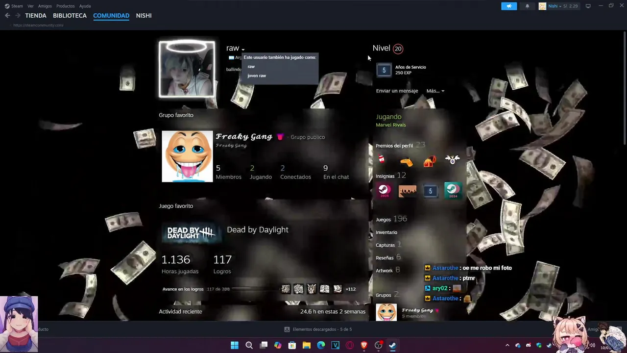The height and width of the screenshot is (353, 627).
Task: Select previous alias 'joven raw'
Action: point(257,76)
